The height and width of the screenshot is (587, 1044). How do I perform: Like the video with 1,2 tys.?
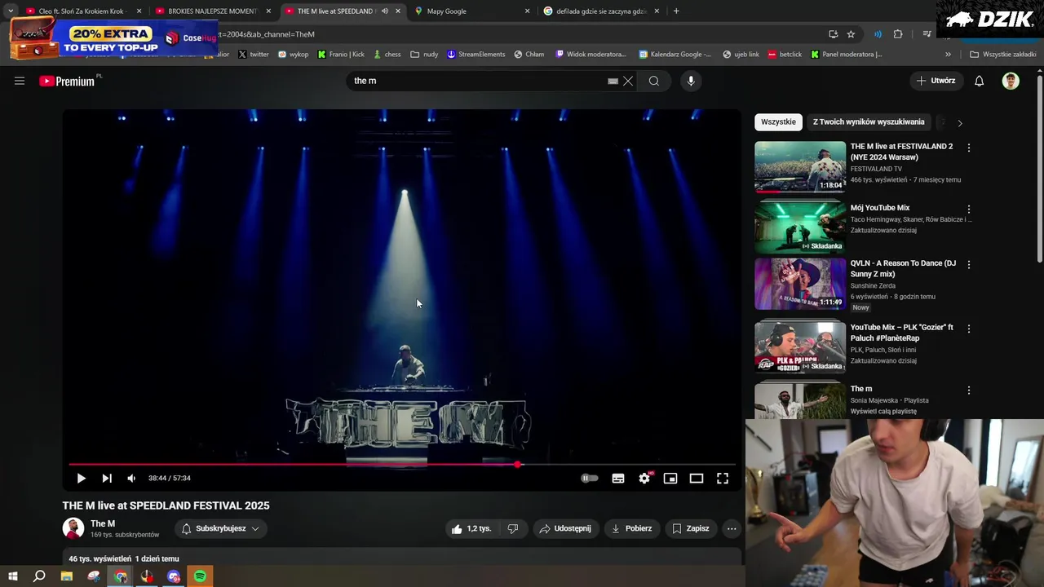(x=471, y=528)
